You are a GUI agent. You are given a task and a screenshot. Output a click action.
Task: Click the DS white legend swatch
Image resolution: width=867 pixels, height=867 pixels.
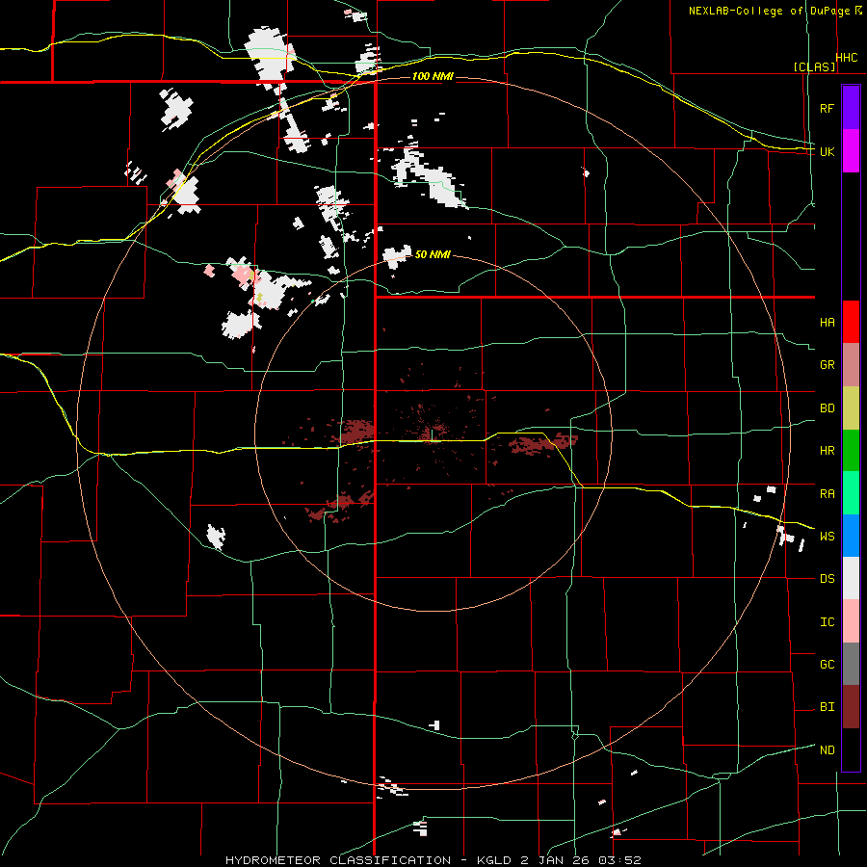[x=851, y=578]
